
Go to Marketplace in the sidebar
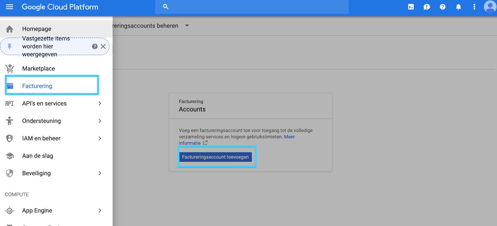click(x=39, y=69)
